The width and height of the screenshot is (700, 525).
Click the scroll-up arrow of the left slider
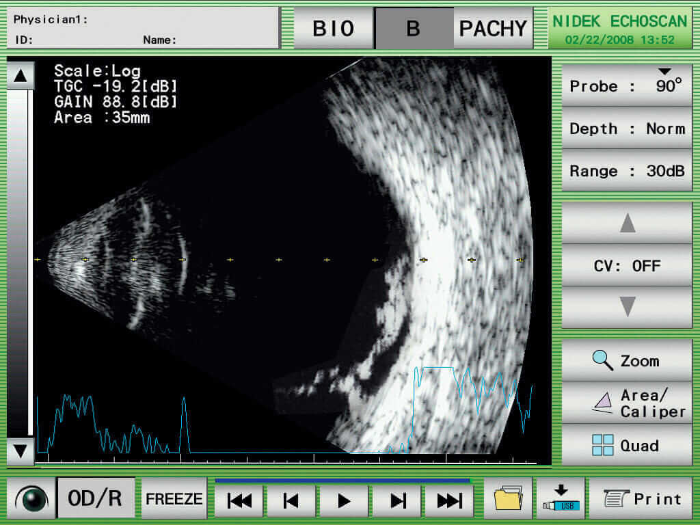click(x=20, y=76)
